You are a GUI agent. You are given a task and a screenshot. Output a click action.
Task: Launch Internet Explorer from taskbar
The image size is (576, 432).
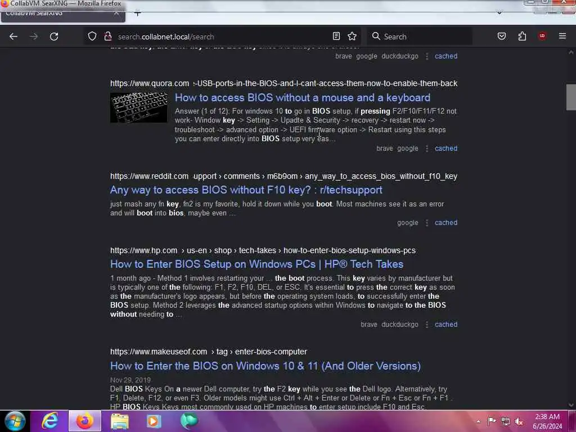click(x=49, y=421)
